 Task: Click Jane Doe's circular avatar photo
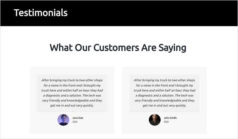point(63,120)
